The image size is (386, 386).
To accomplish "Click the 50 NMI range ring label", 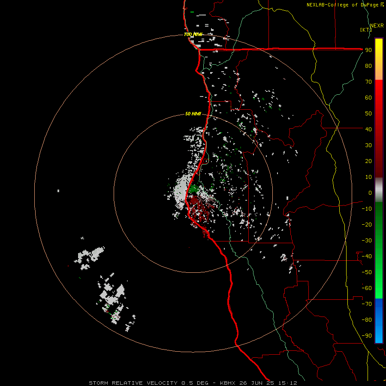I will [x=193, y=114].
